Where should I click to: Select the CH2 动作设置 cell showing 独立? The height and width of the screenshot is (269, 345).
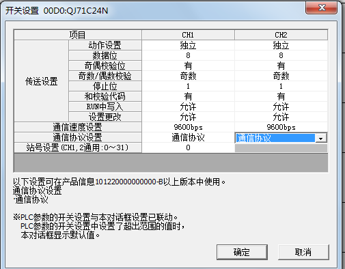(x=281, y=45)
